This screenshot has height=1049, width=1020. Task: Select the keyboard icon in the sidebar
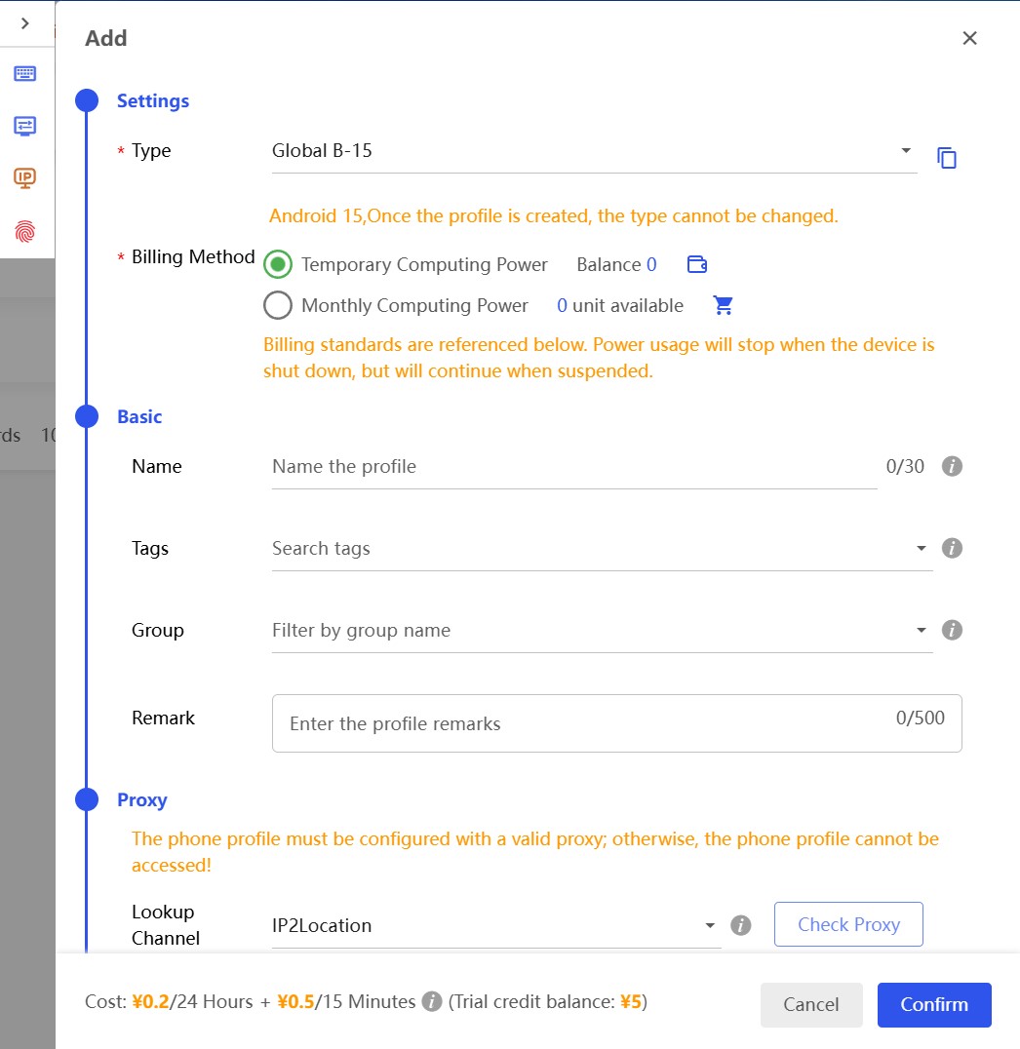click(26, 74)
